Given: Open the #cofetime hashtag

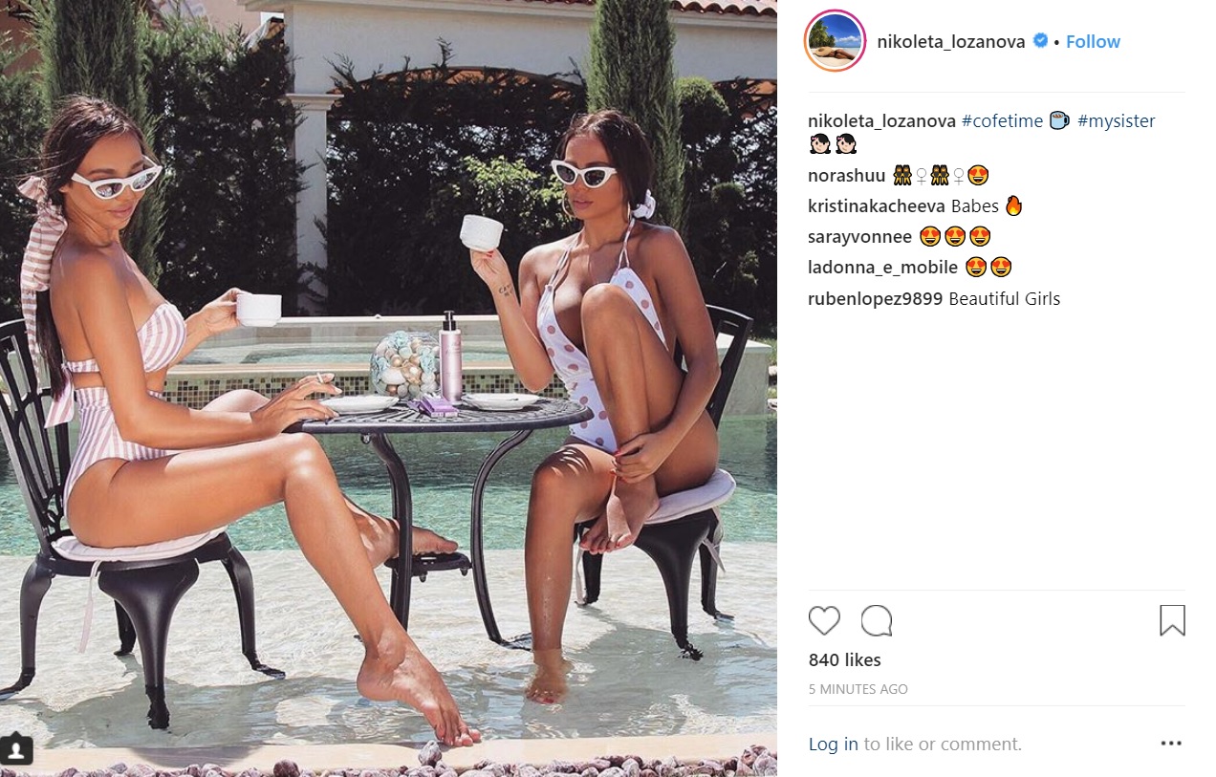Looking at the screenshot, I should pyautogui.click(x=1002, y=121).
